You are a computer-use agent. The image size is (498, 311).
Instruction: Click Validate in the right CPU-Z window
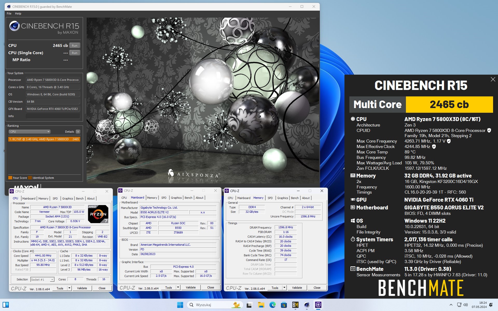click(x=297, y=288)
